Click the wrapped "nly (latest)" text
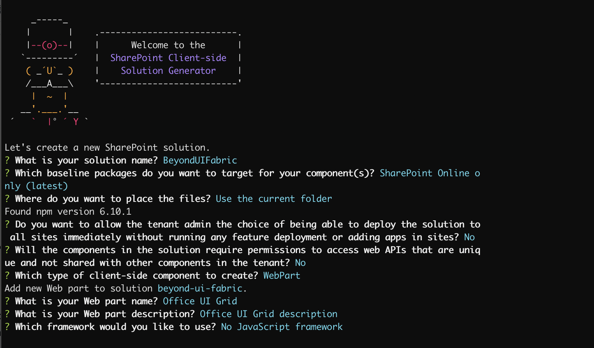The height and width of the screenshot is (348, 594). pos(36,186)
